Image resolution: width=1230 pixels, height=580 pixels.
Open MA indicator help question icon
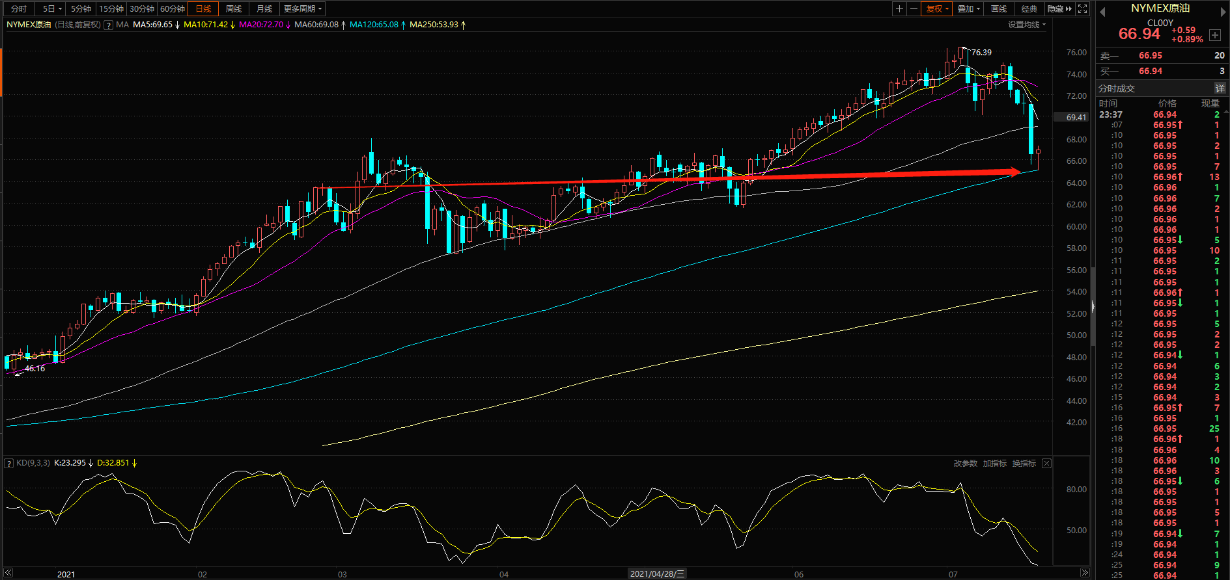[x=109, y=25]
